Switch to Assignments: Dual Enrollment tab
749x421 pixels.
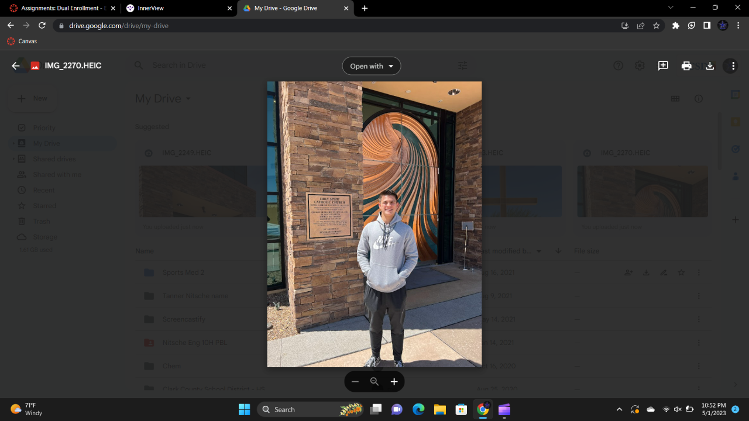[59, 8]
